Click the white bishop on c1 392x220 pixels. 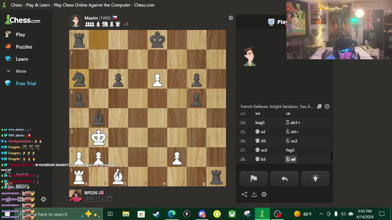118,177
